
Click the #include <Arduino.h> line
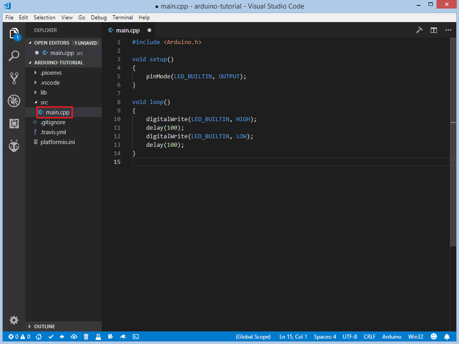pos(167,42)
